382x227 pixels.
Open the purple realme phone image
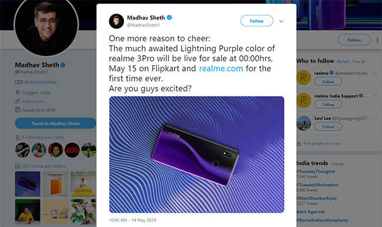197,155
